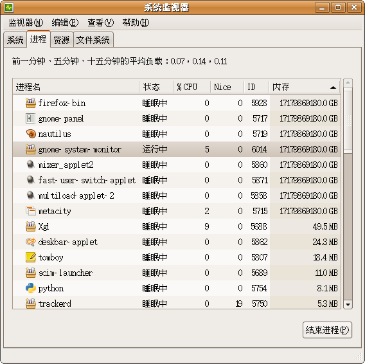Select the nautilus shell icon
Image resolution: width=365 pixels, height=364 pixels.
30,134
